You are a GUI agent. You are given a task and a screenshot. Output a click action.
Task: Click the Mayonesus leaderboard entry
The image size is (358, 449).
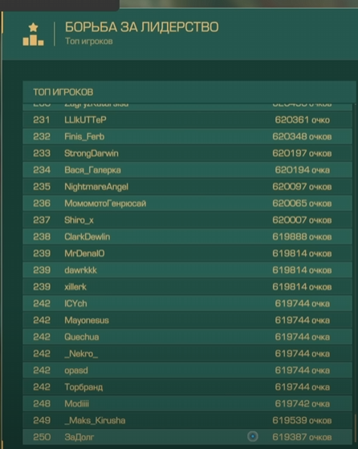(x=188, y=320)
